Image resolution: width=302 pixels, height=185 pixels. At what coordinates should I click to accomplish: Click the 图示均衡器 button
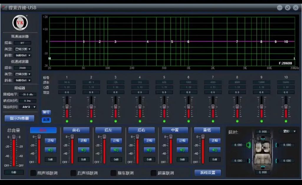(19, 118)
